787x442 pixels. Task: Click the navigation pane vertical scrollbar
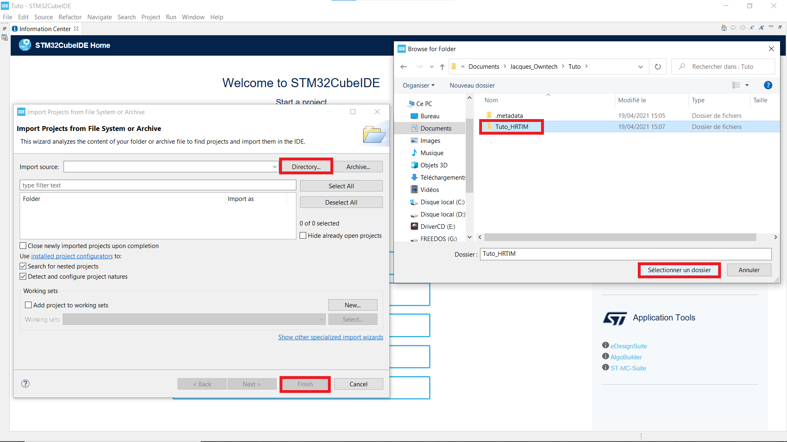(470, 156)
